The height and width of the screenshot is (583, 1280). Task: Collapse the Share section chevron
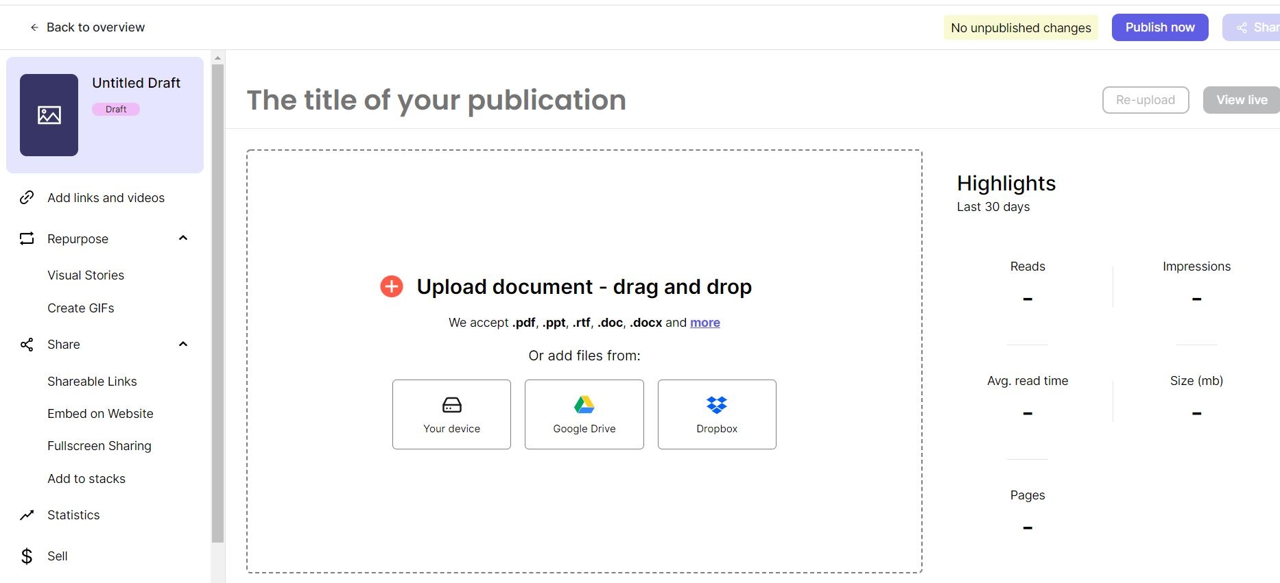tap(183, 344)
